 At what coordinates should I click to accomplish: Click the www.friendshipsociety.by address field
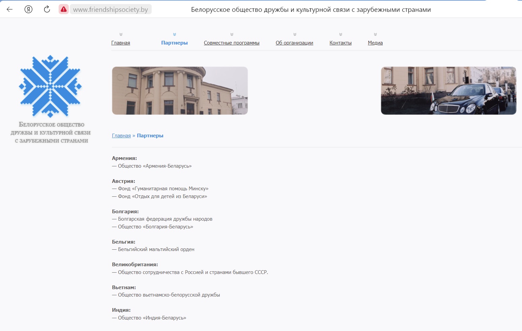(111, 9)
